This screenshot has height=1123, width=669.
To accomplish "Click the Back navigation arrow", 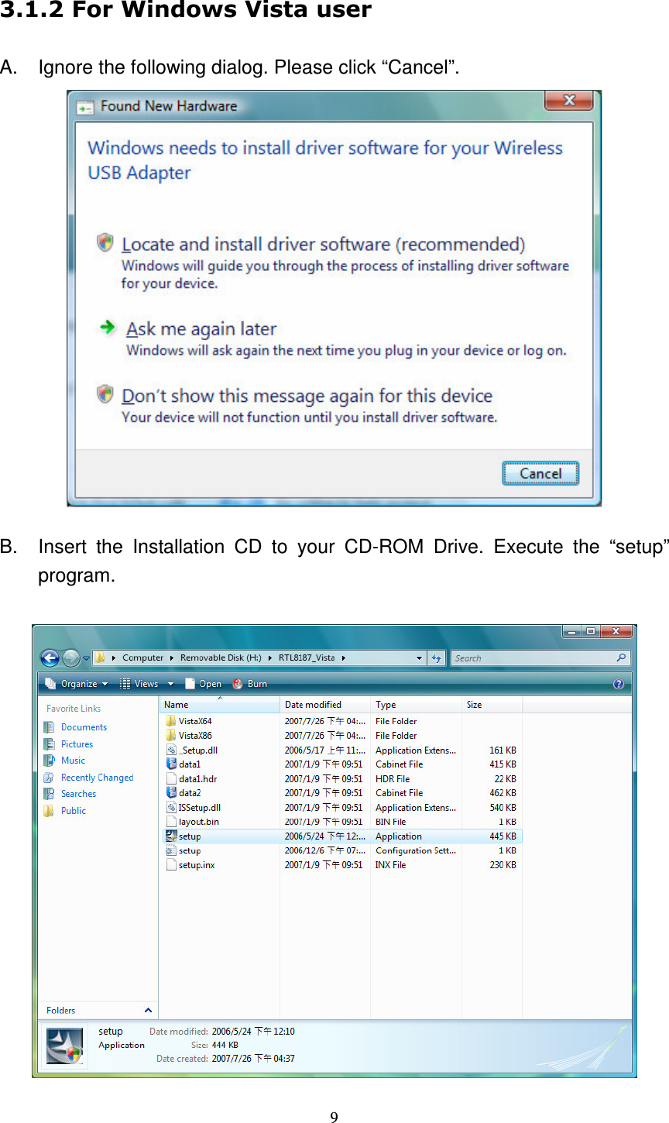I will pos(50,658).
